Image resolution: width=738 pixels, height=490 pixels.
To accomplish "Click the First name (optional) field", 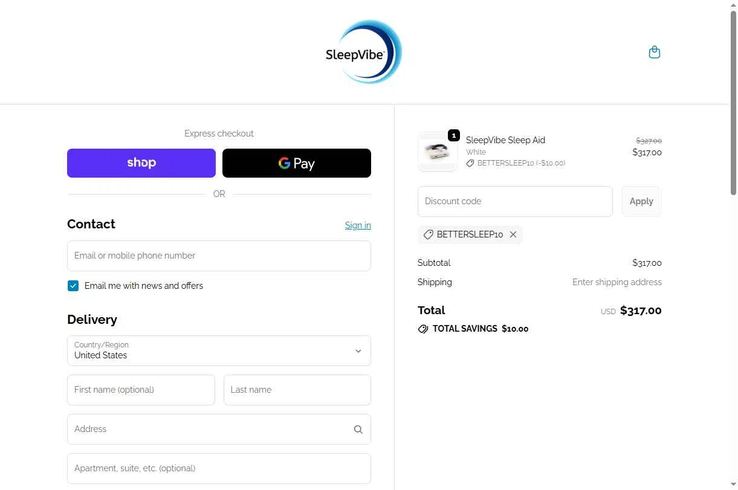I will coord(141,390).
